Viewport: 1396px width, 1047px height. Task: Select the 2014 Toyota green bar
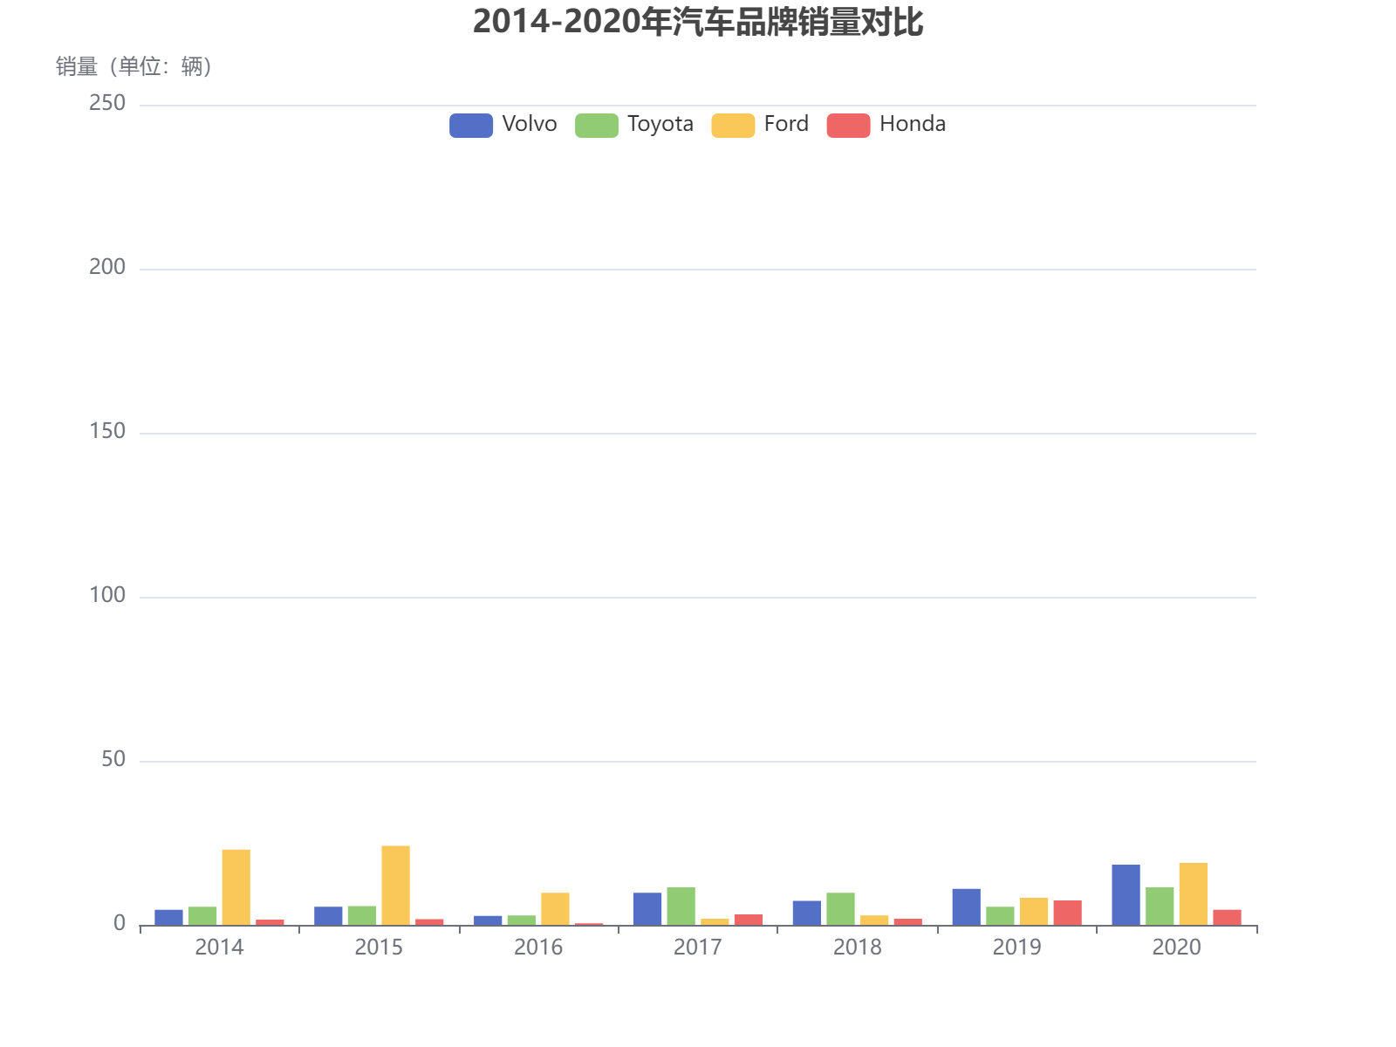coord(202,916)
